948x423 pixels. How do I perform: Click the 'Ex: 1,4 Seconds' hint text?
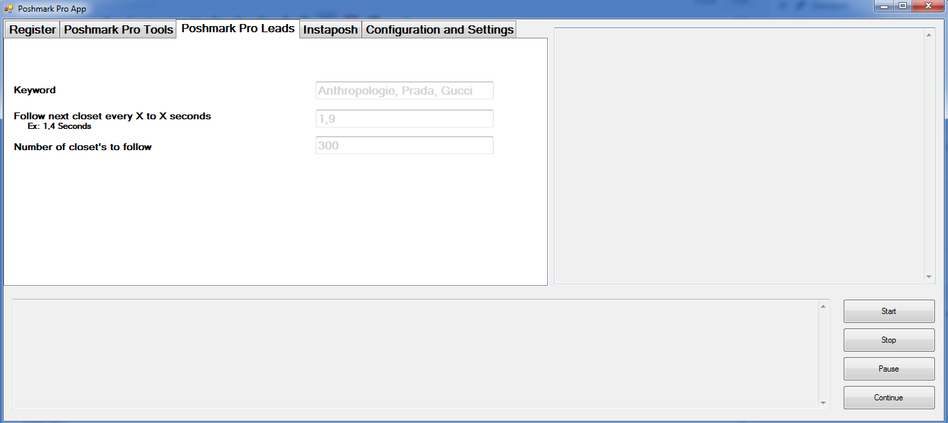click(x=60, y=126)
